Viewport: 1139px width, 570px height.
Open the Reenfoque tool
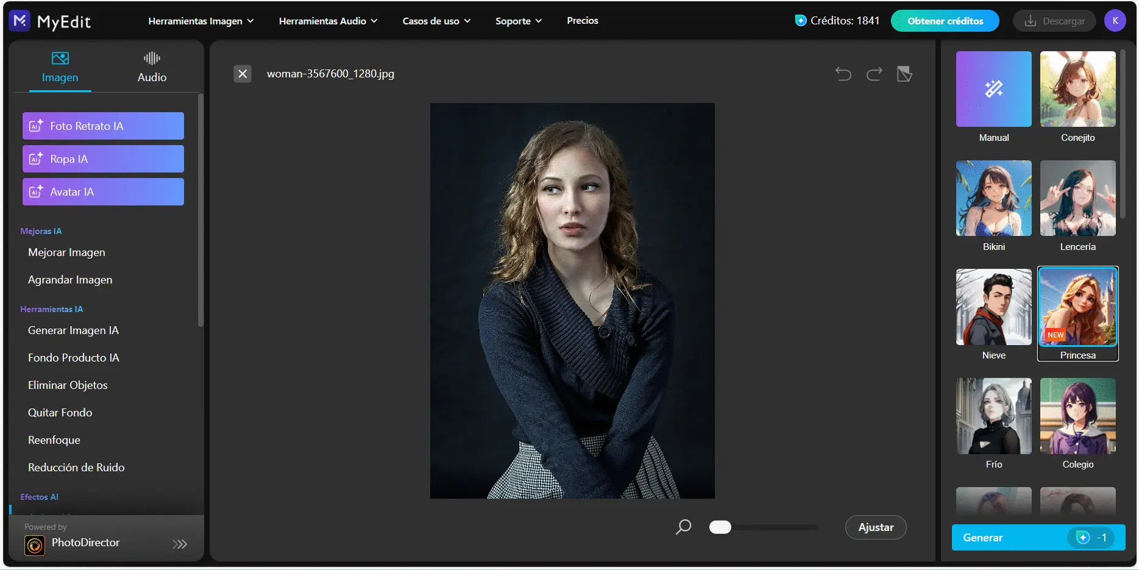pyautogui.click(x=54, y=440)
